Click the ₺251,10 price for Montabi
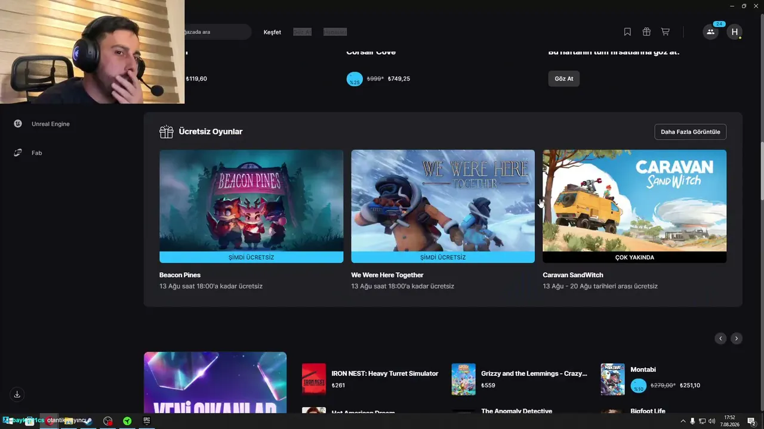 [690, 386]
